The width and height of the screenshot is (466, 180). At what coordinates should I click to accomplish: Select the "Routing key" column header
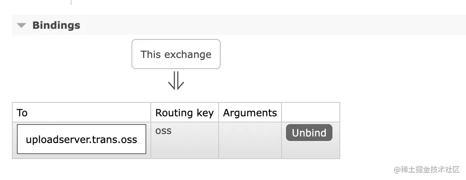click(184, 113)
